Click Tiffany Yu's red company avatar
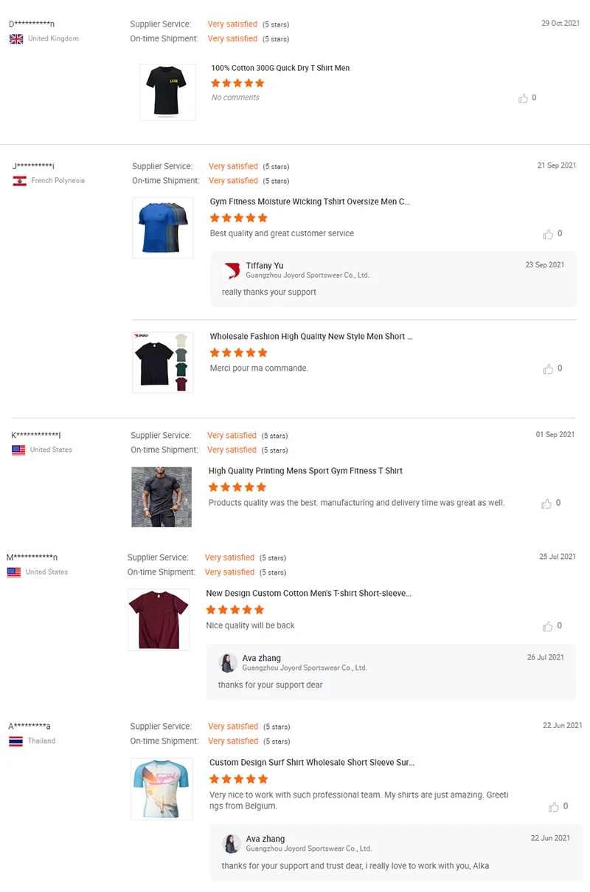 point(232,271)
